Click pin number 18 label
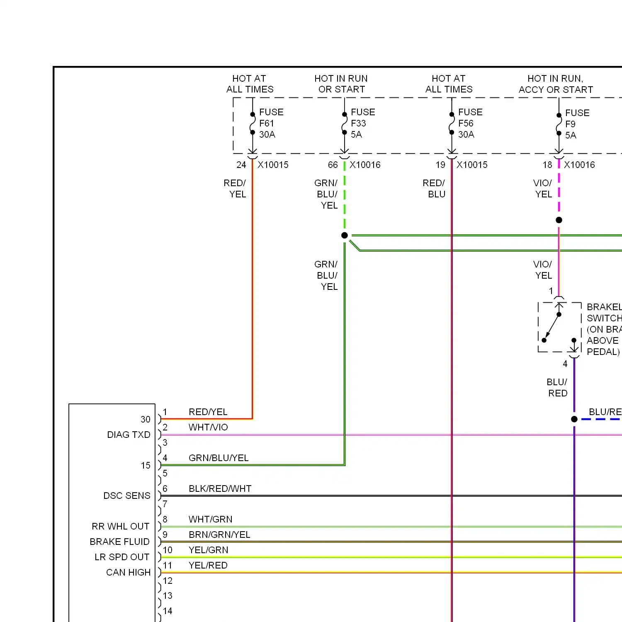Image resolution: width=622 pixels, height=622 pixels. click(x=547, y=165)
